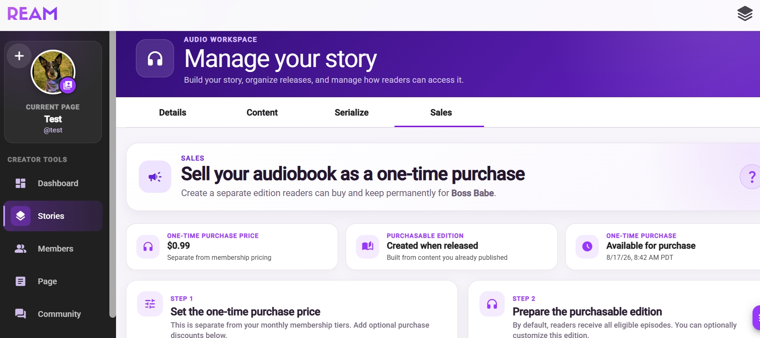
Task: Click the headphones audio workspace icon
Action: point(155,58)
